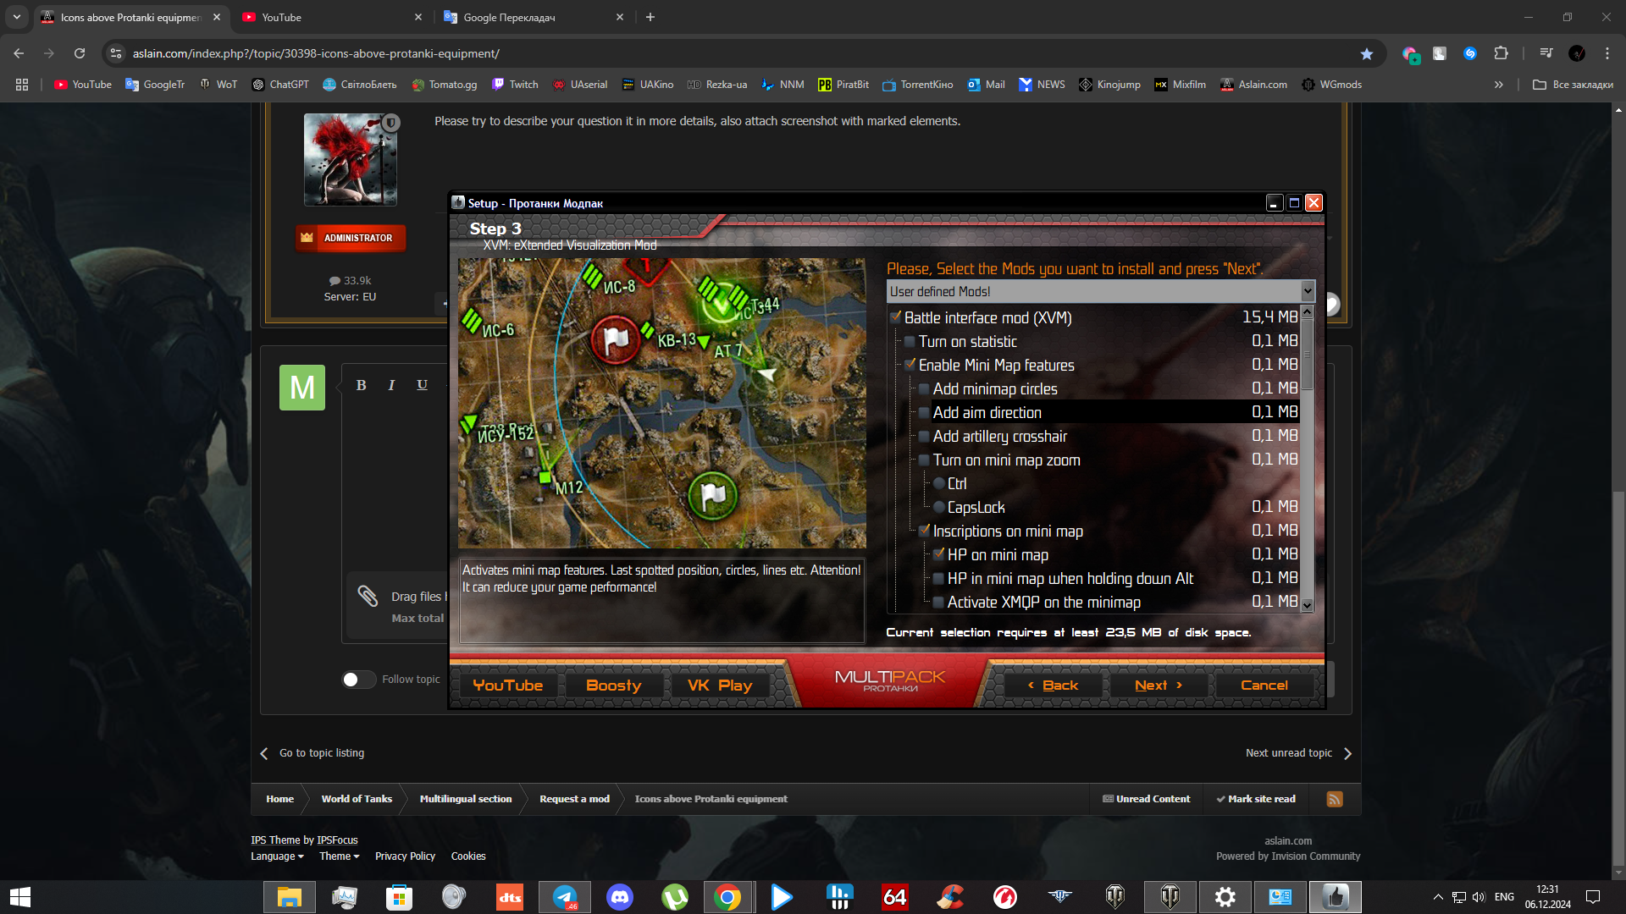Open Discord from the taskbar
Image resolution: width=1626 pixels, height=914 pixels.
[x=621, y=897]
